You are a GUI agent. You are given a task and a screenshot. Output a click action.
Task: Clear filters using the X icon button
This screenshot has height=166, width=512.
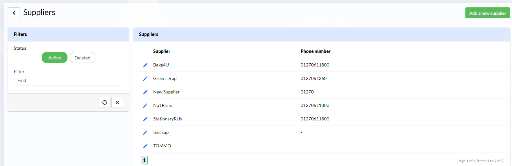[118, 102]
